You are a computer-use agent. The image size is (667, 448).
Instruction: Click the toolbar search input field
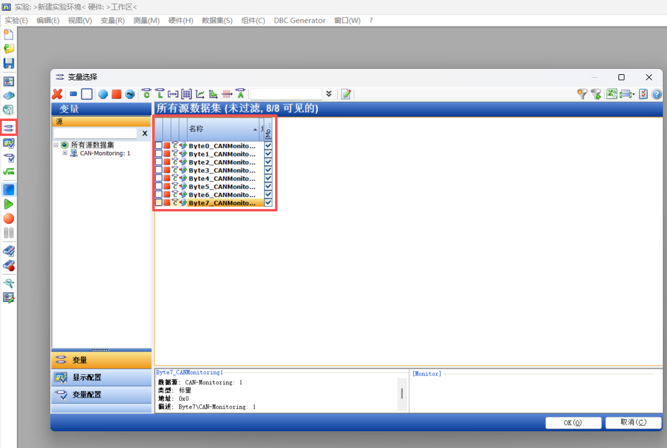click(286, 94)
